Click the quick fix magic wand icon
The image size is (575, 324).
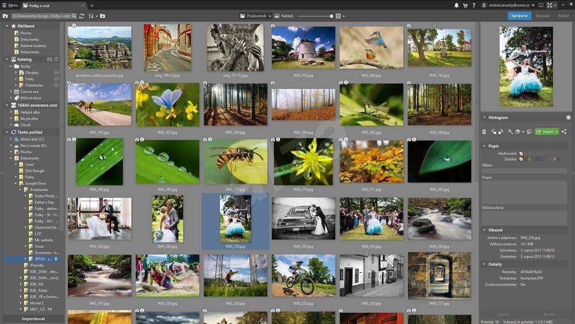510,131
